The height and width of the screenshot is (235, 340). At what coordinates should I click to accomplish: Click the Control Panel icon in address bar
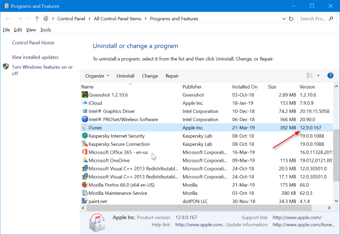(46, 18)
